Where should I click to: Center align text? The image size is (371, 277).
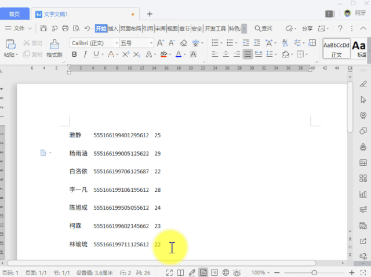226,54
